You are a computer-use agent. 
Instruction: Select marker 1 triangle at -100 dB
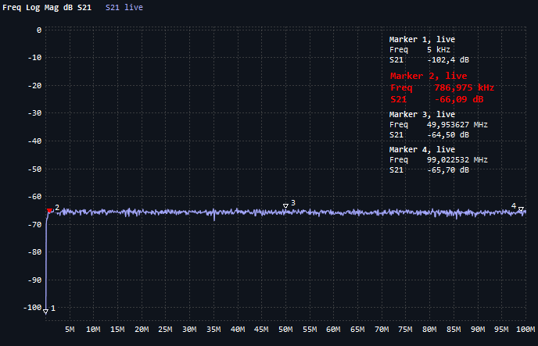[45, 311]
